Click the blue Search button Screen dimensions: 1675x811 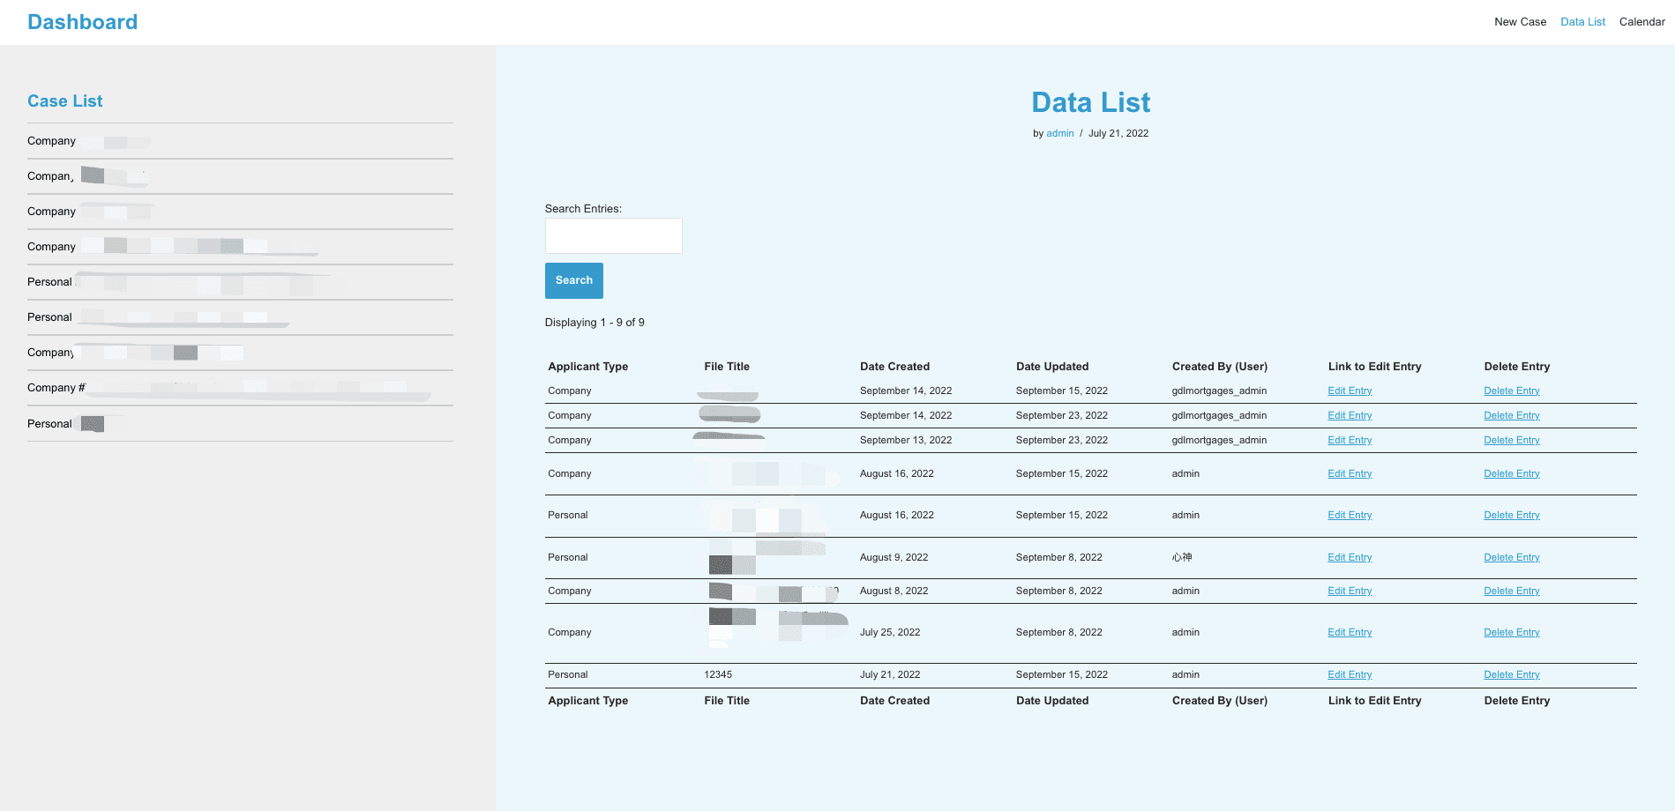(x=573, y=280)
